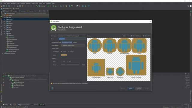The height and width of the screenshot is (108, 192).
Task: Select Trim No radio button
Action: pos(67,61)
